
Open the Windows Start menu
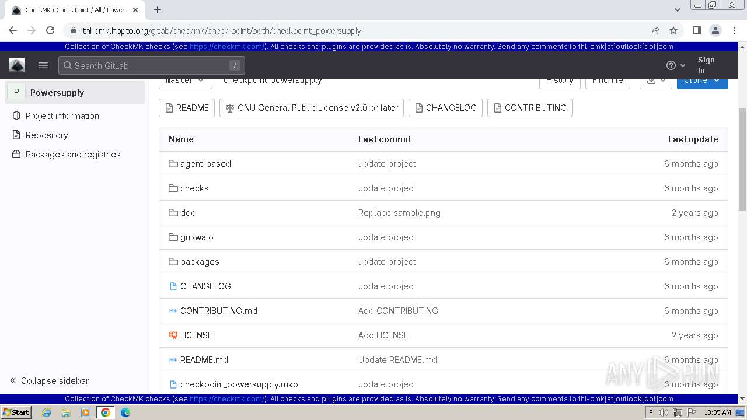[x=16, y=412]
